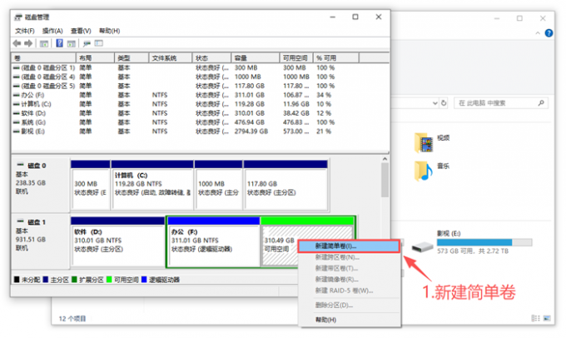
Task: Click the 可用空间 light green legend swatch
Action: coord(109,279)
